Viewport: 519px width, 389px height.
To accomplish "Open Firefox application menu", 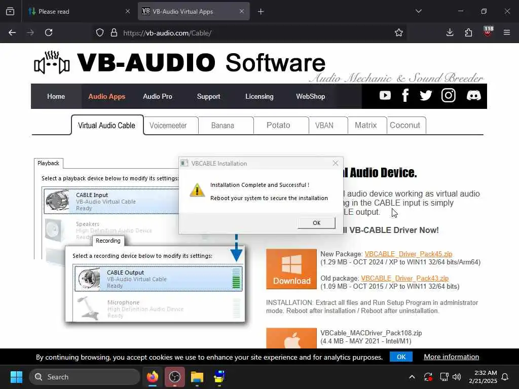I will (507, 32).
